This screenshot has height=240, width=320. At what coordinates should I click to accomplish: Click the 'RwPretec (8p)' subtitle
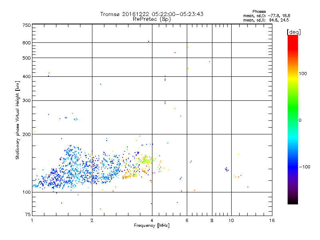[x=152, y=19]
